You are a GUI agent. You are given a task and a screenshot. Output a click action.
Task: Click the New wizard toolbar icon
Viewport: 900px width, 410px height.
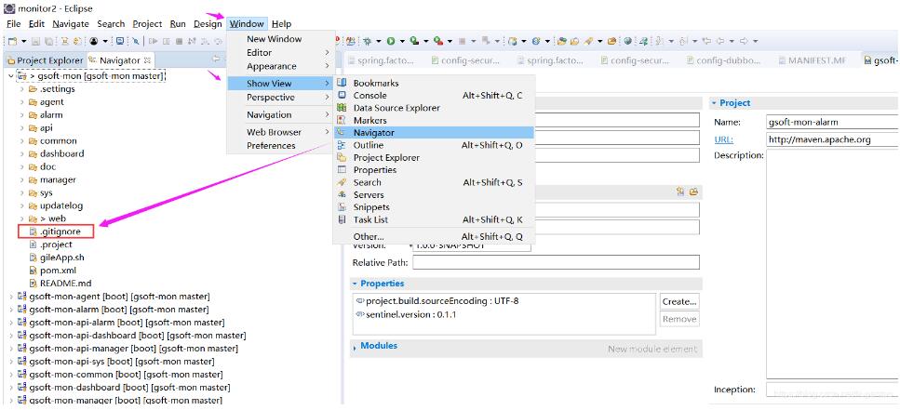pyautogui.click(x=13, y=41)
